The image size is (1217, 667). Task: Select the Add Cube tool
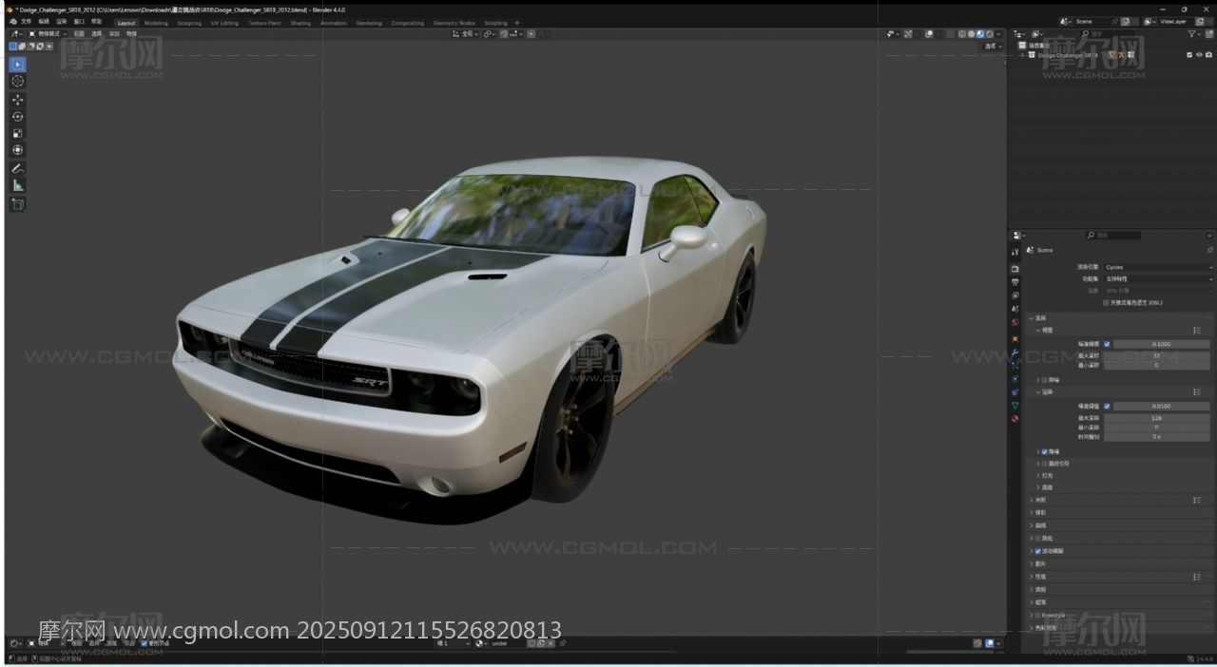pyautogui.click(x=17, y=204)
